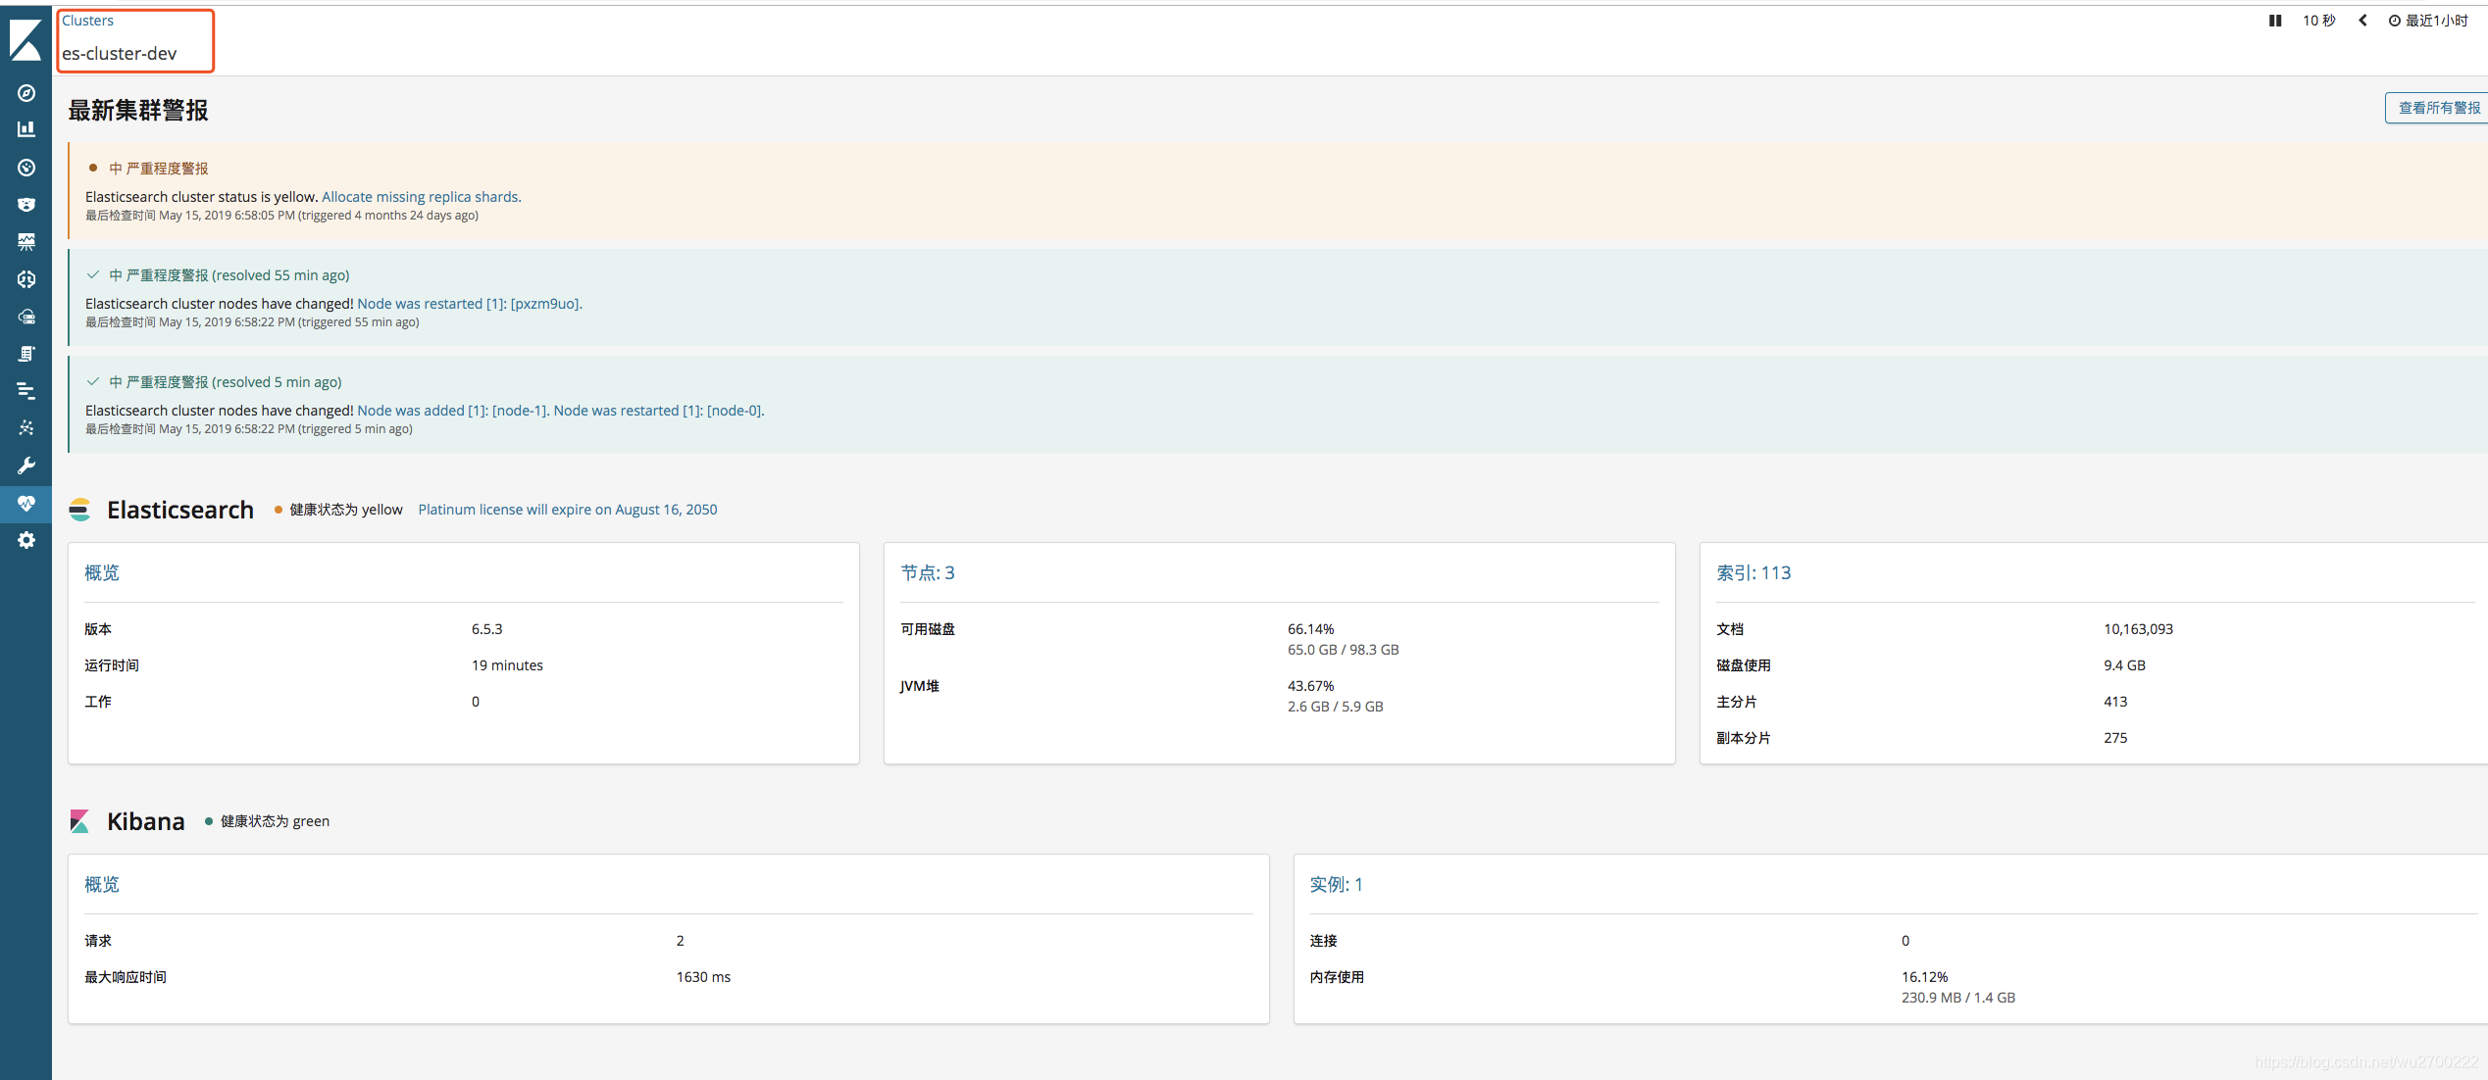Viewport: 2488px width, 1080px height.
Task: Open Platinum license expiry link
Action: click(568, 510)
